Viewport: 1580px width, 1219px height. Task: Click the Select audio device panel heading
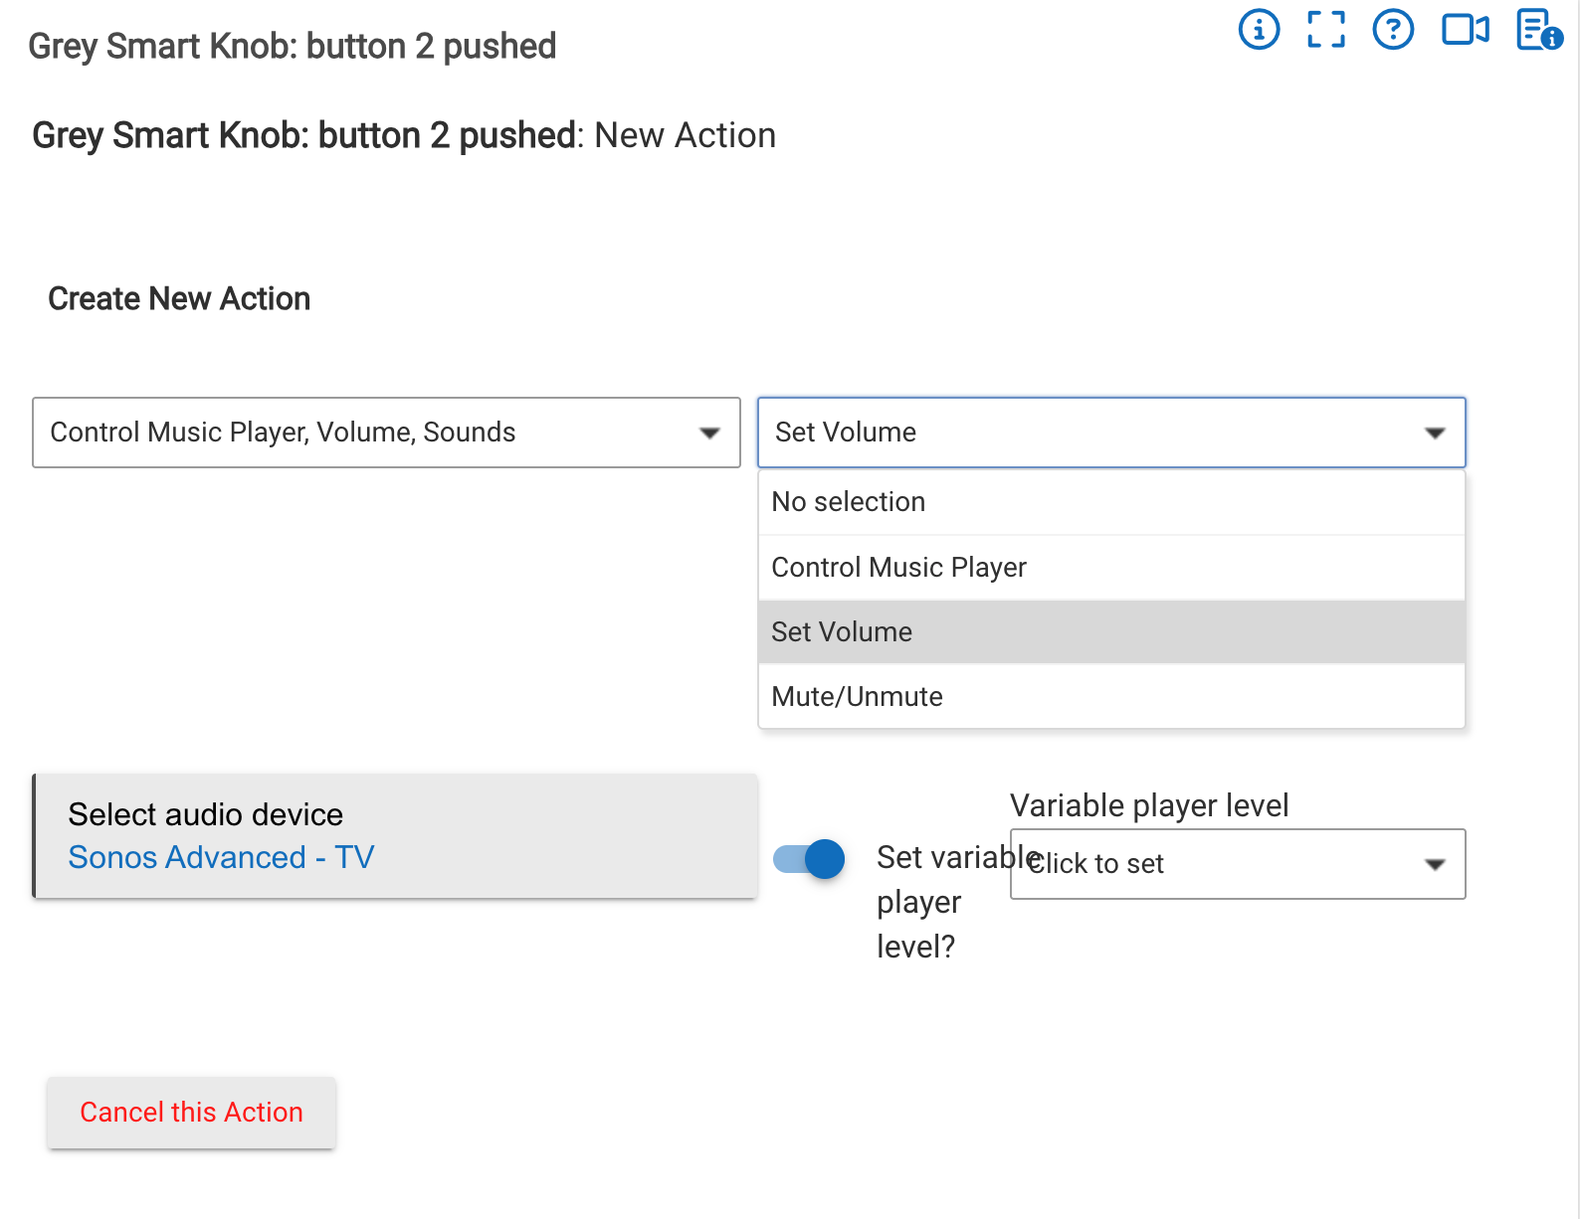(x=205, y=814)
